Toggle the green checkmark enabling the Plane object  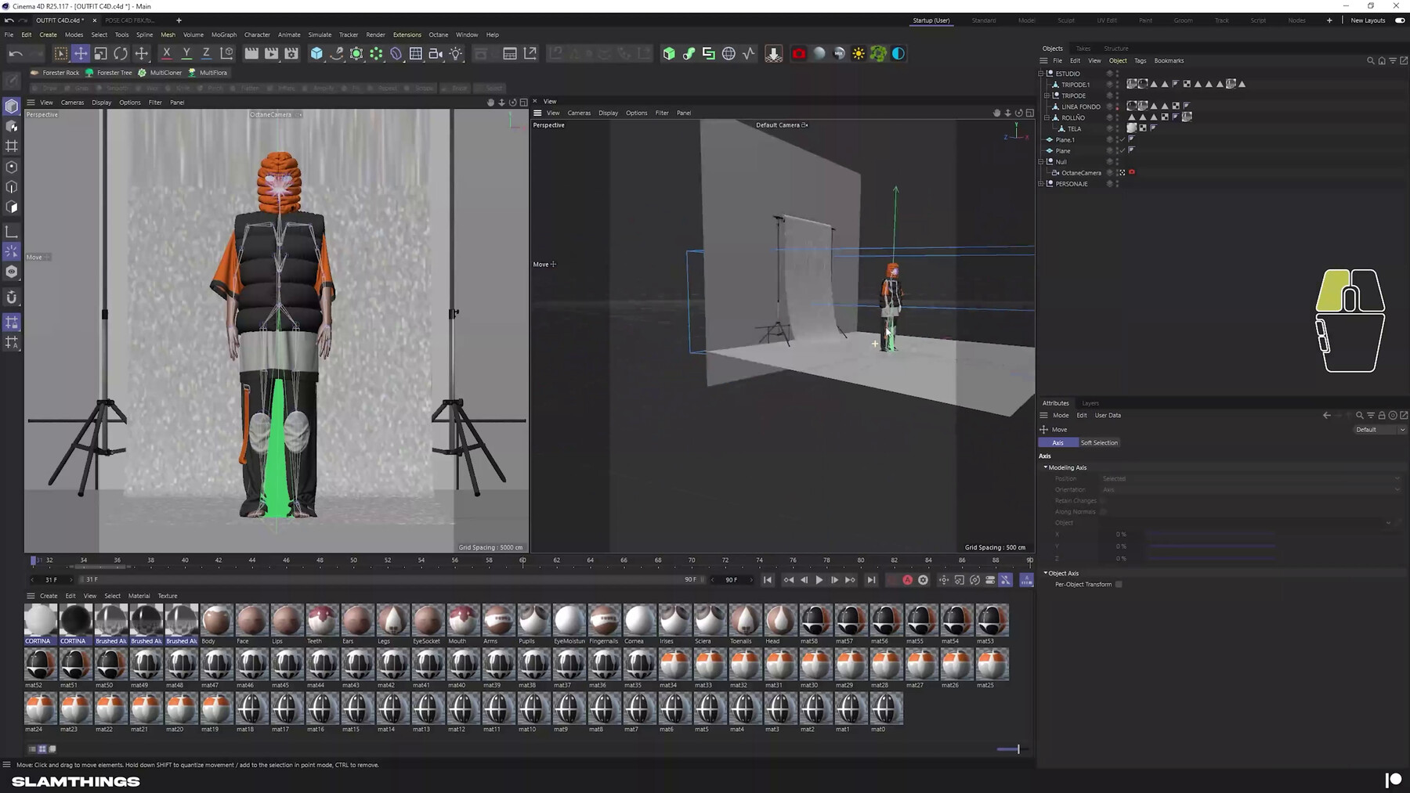(1123, 151)
